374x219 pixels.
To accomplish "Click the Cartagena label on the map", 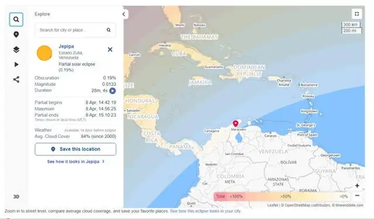I will click(212, 131).
